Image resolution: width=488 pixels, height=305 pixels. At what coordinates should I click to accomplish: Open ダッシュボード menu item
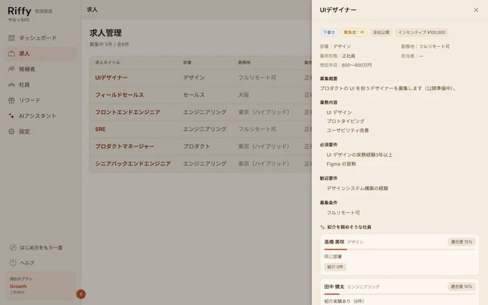[40, 38]
